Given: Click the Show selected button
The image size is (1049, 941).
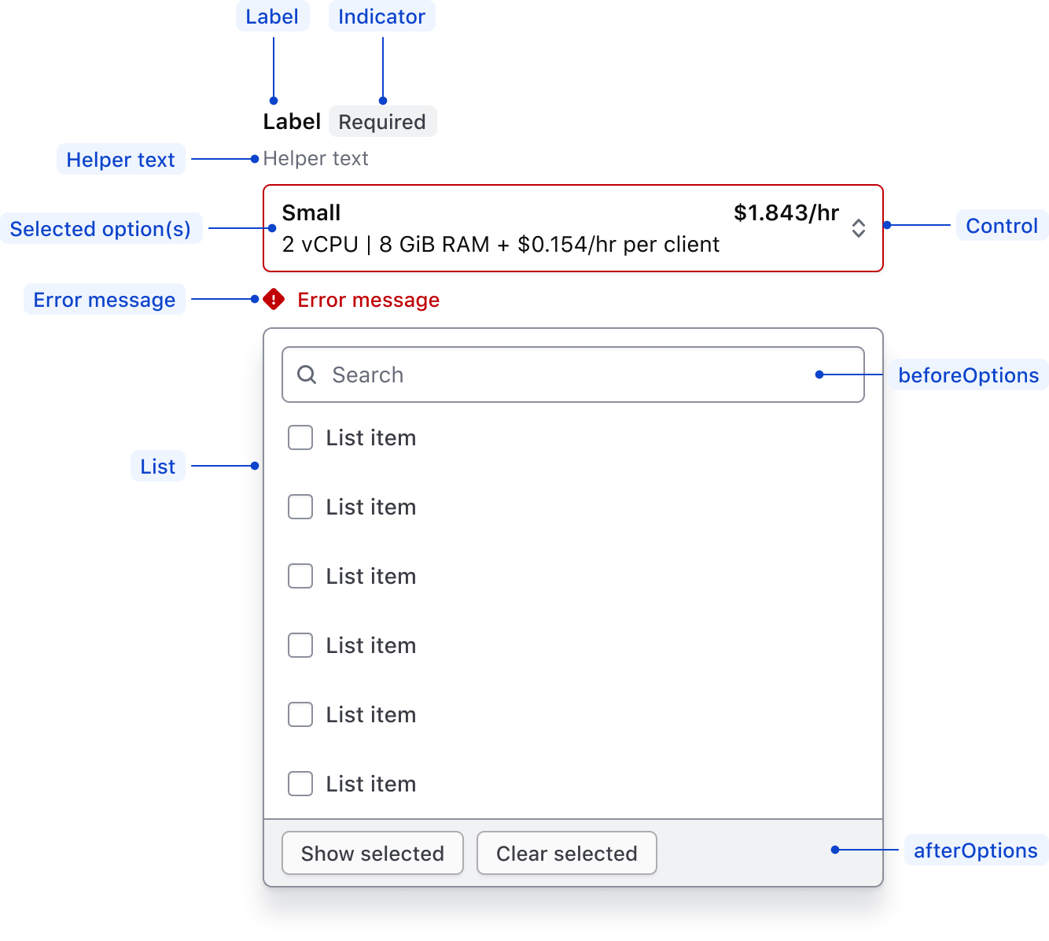Looking at the screenshot, I should tap(373, 853).
